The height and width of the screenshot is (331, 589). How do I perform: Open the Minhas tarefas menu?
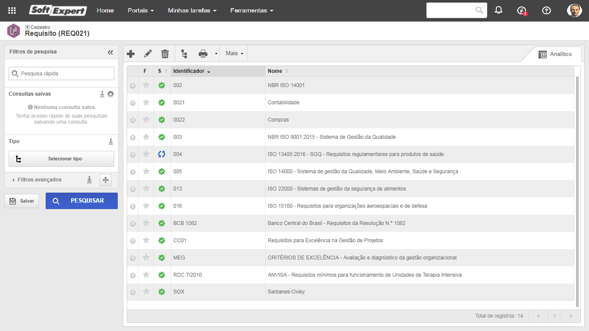(192, 10)
